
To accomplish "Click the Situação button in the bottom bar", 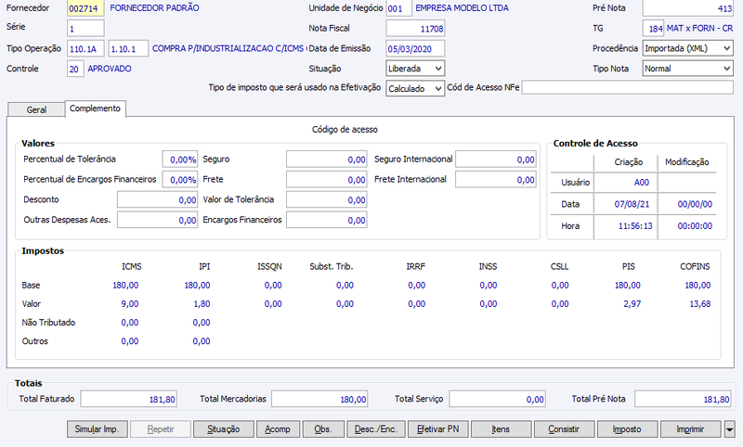I will [x=224, y=429].
